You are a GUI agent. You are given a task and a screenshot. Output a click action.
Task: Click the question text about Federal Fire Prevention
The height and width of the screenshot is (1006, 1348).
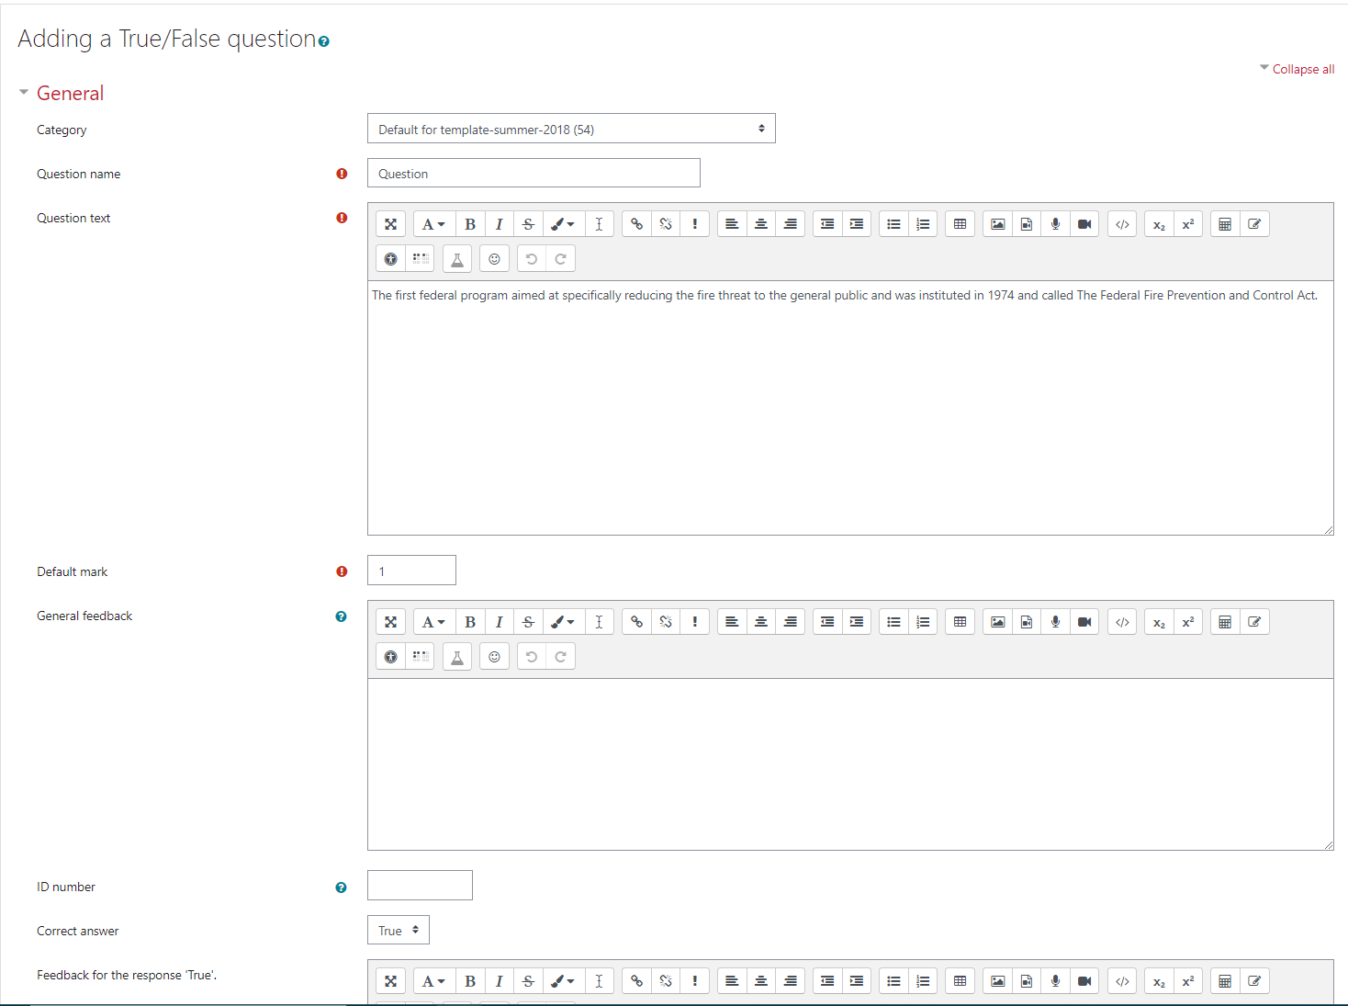845,295
